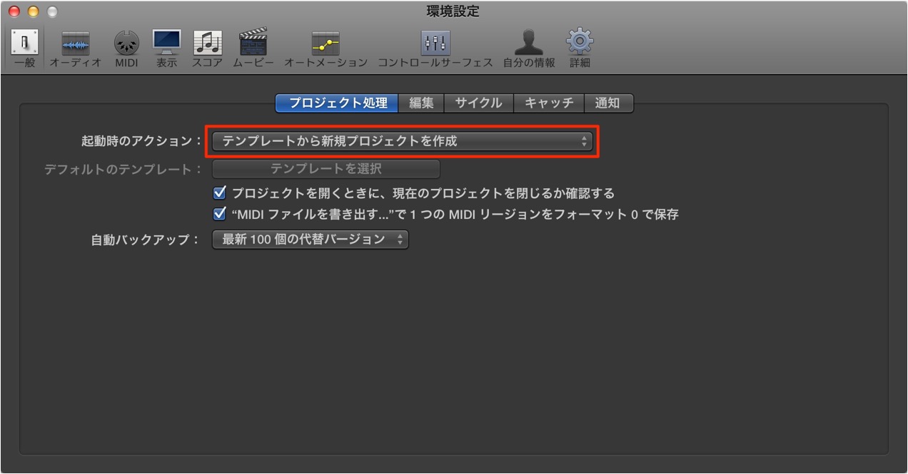Toggle the MIDI ファイルを書き出す format 0 checkbox
Viewport: 908px width, 474px height.
(x=220, y=213)
